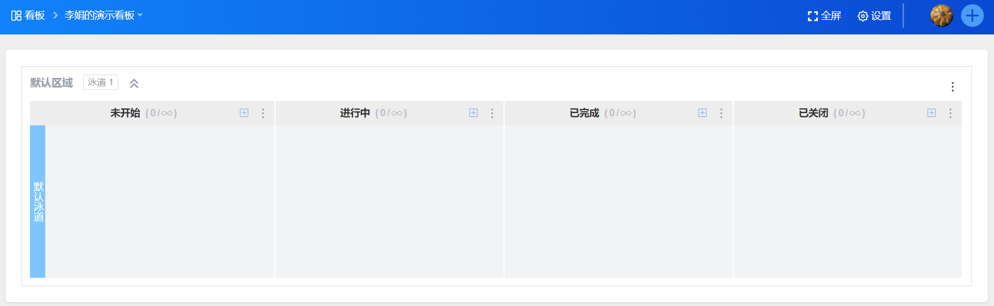The height and width of the screenshot is (306, 994).
Task: Click the 泳道 1 lane count tag
Action: pos(101,82)
